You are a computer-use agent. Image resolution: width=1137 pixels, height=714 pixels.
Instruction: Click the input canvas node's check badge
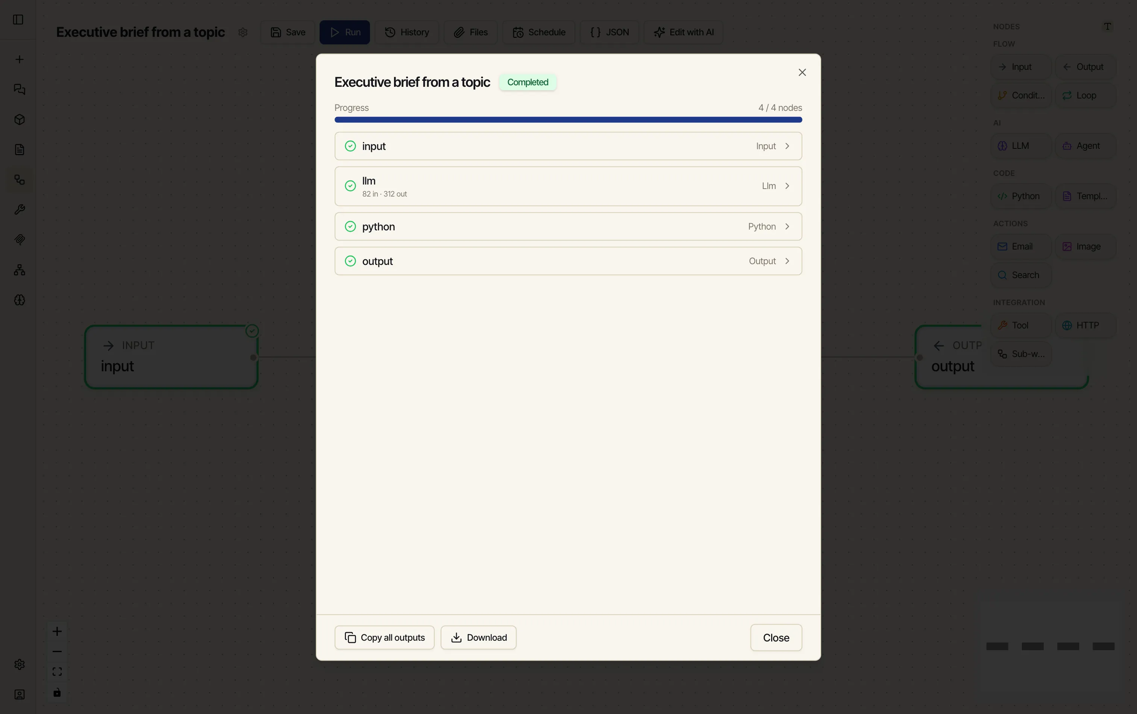click(252, 331)
